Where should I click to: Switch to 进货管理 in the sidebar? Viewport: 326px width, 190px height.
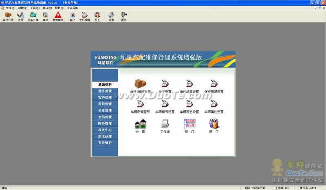click(105, 104)
